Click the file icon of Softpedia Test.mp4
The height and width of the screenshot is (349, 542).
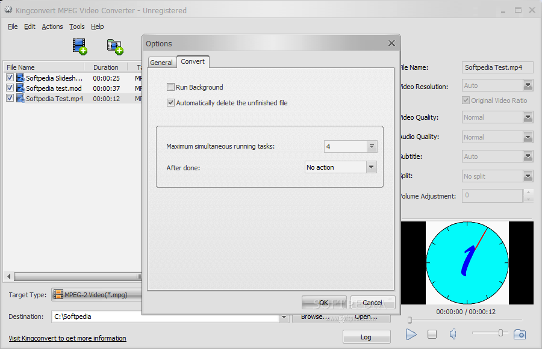[x=20, y=99]
